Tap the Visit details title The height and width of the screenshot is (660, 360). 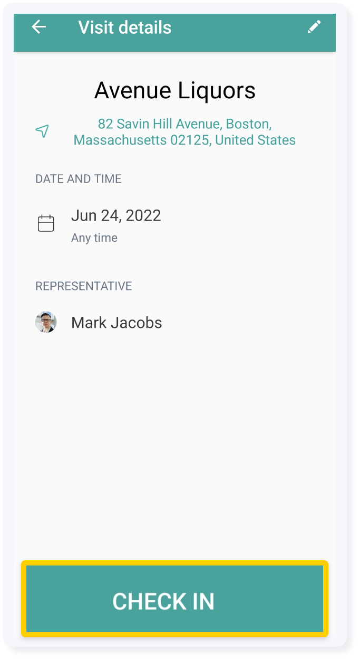(124, 27)
